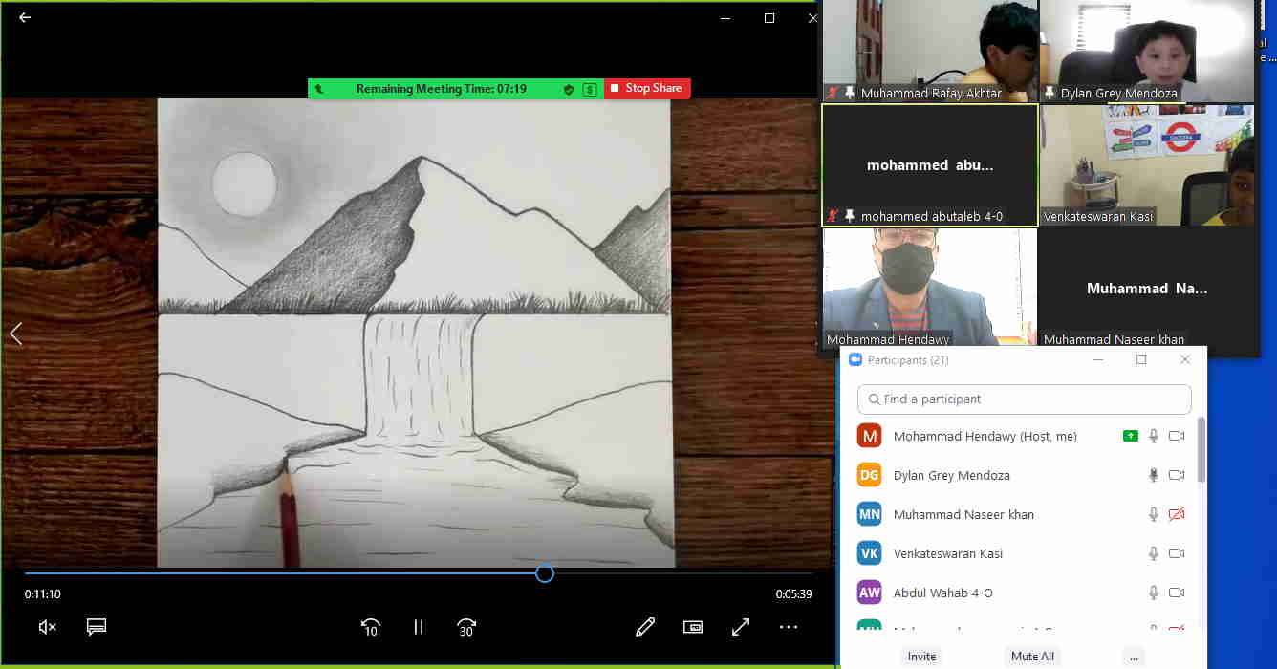Click disabled camera icon for Muhammad Naseer khan
This screenshot has height=669, width=1277.
[x=1177, y=514]
